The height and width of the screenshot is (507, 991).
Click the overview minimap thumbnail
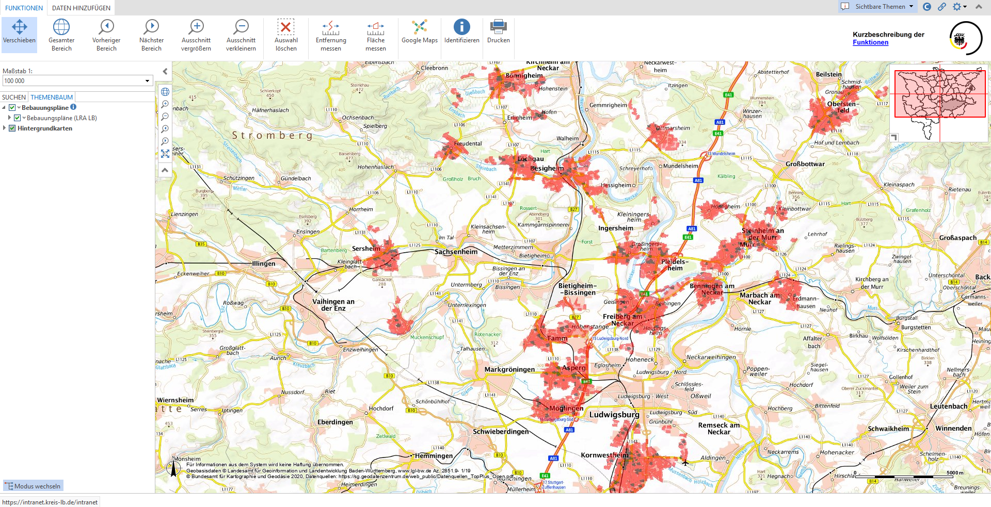tap(939, 102)
